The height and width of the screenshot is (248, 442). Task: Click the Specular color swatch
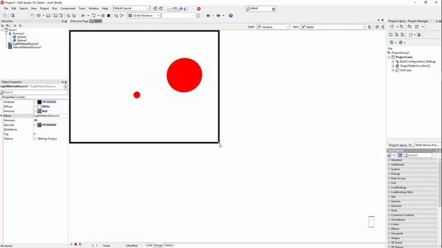point(39,125)
